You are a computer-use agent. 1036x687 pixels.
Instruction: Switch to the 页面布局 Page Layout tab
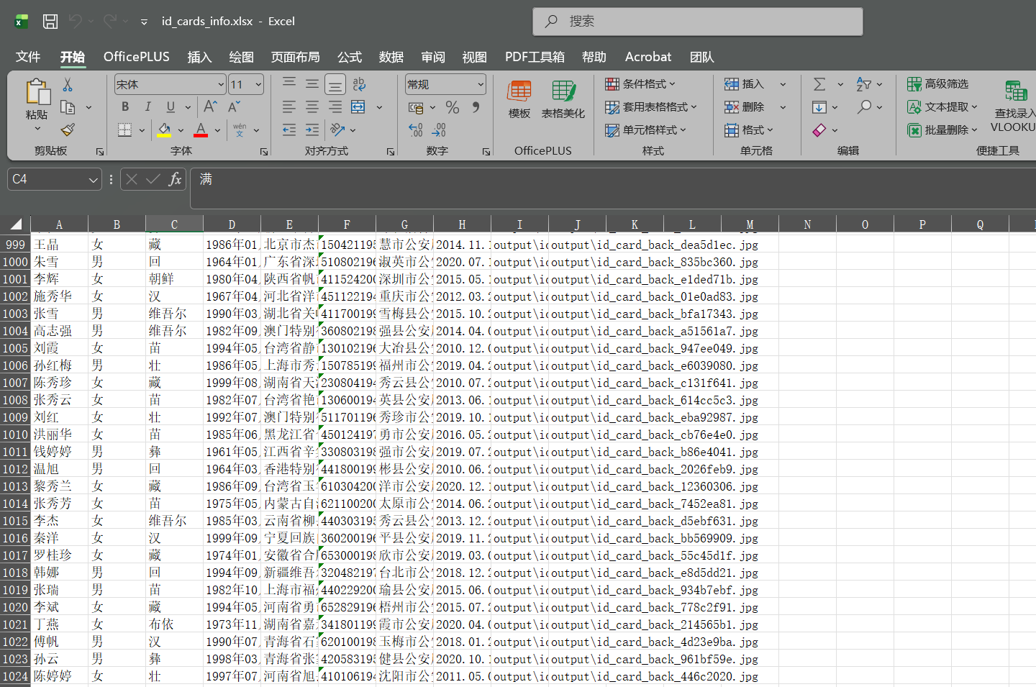pyautogui.click(x=295, y=57)
